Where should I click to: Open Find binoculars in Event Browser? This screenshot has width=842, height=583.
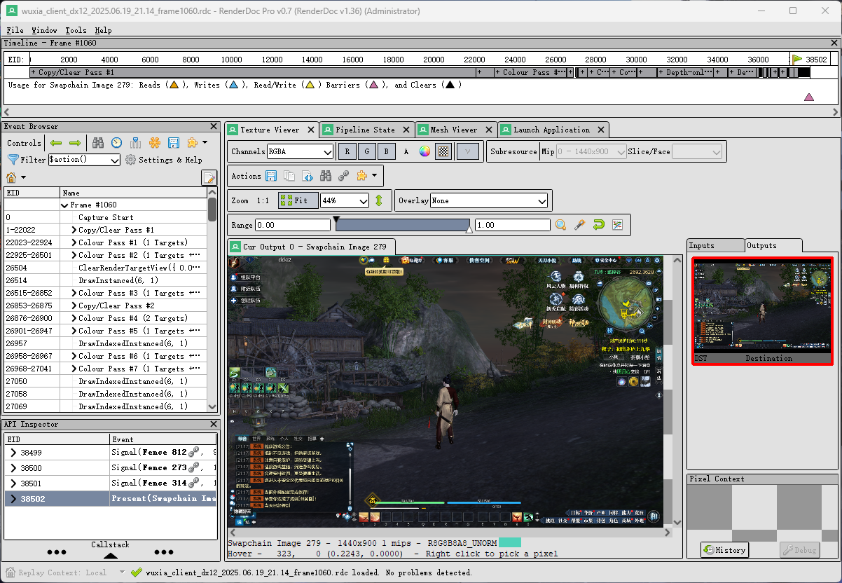click(x=98, y=143)
